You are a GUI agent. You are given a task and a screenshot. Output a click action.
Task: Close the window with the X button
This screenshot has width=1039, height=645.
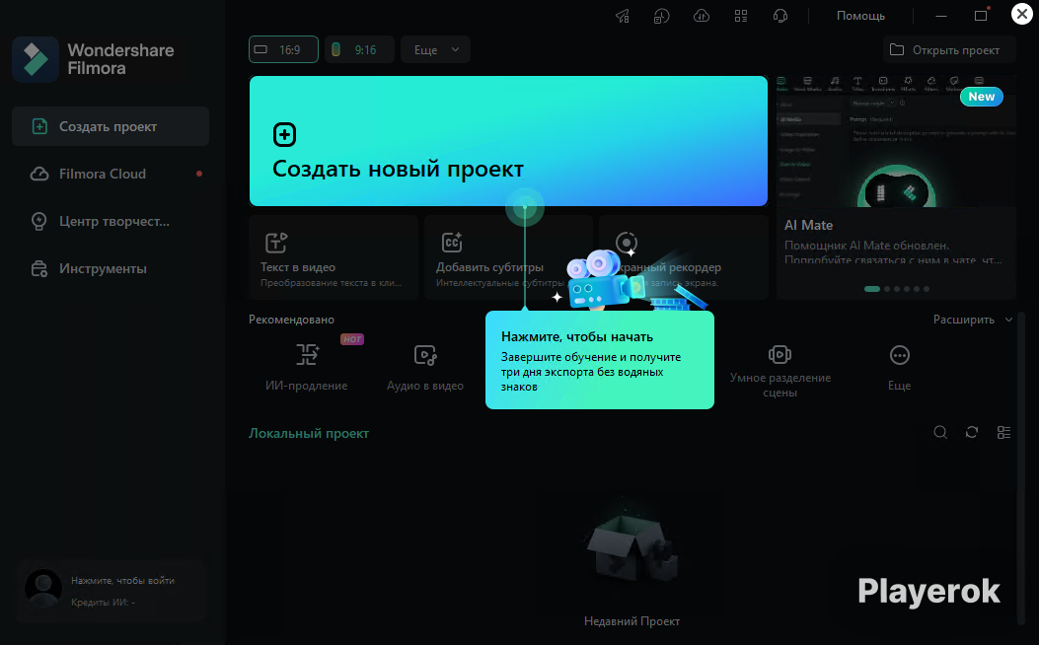coord(1022,14)
